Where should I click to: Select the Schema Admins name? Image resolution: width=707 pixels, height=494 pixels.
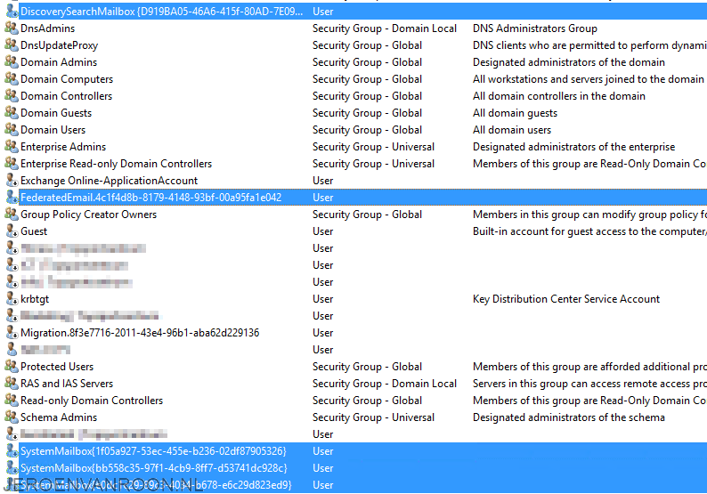59,417
